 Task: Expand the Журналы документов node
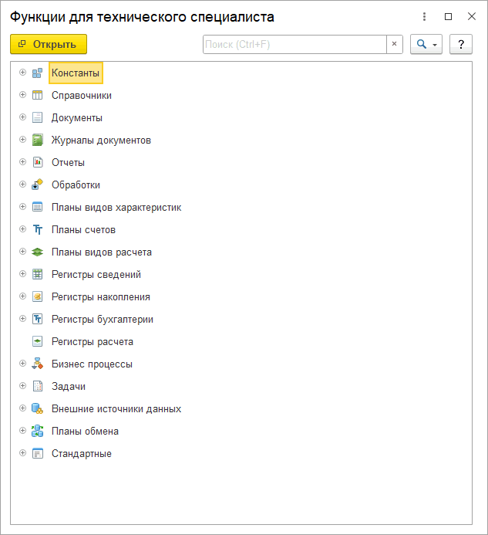(x=22, y=140)
